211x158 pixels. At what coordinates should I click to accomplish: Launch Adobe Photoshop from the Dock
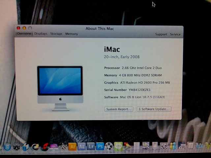[100, 146]
